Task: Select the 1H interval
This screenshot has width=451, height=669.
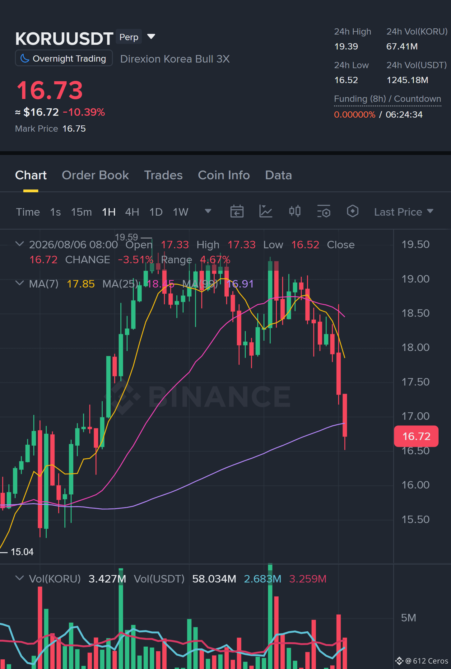Action: pyautogui.click(x=109, y=212)
